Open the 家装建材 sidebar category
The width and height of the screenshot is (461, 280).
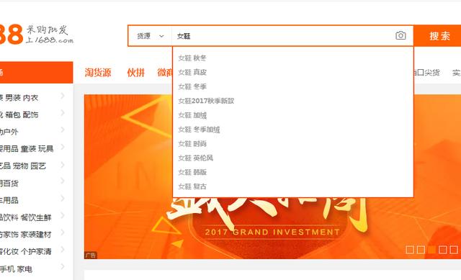pos(35,235)
